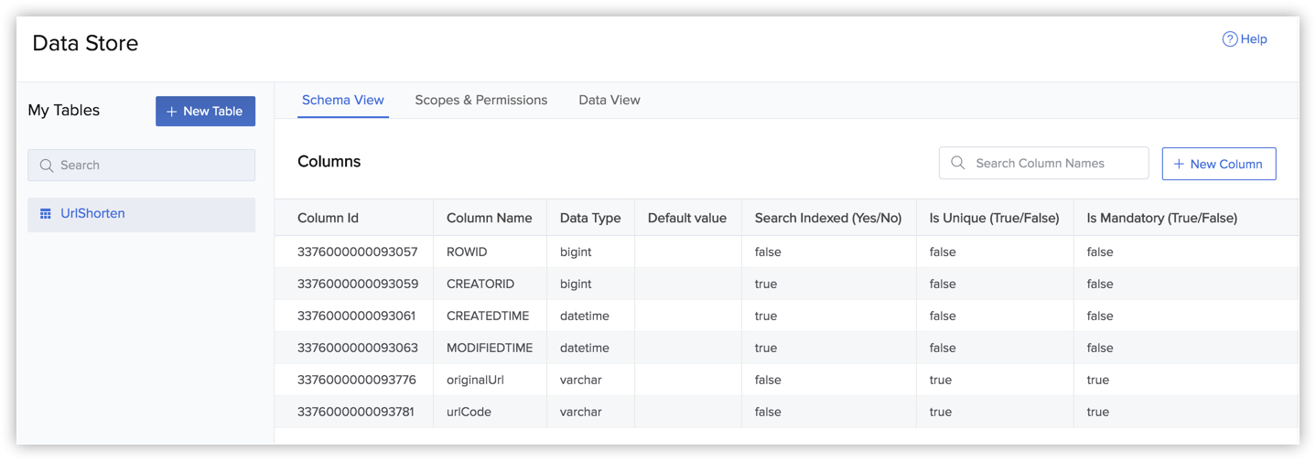
Task: Click the Data Type column header
Action: [x=589, y=218]
